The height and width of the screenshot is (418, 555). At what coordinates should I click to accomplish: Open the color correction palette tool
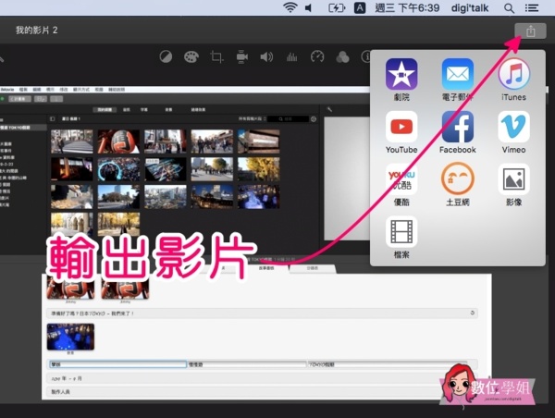point(191,57)
